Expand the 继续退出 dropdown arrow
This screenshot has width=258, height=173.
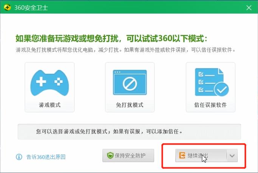tap(232, 156)
